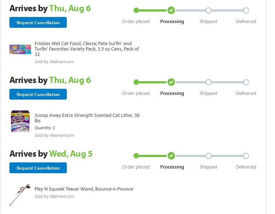
Task: Click Delivered step circle on Friskies order
Action: [x=246, y=10]
